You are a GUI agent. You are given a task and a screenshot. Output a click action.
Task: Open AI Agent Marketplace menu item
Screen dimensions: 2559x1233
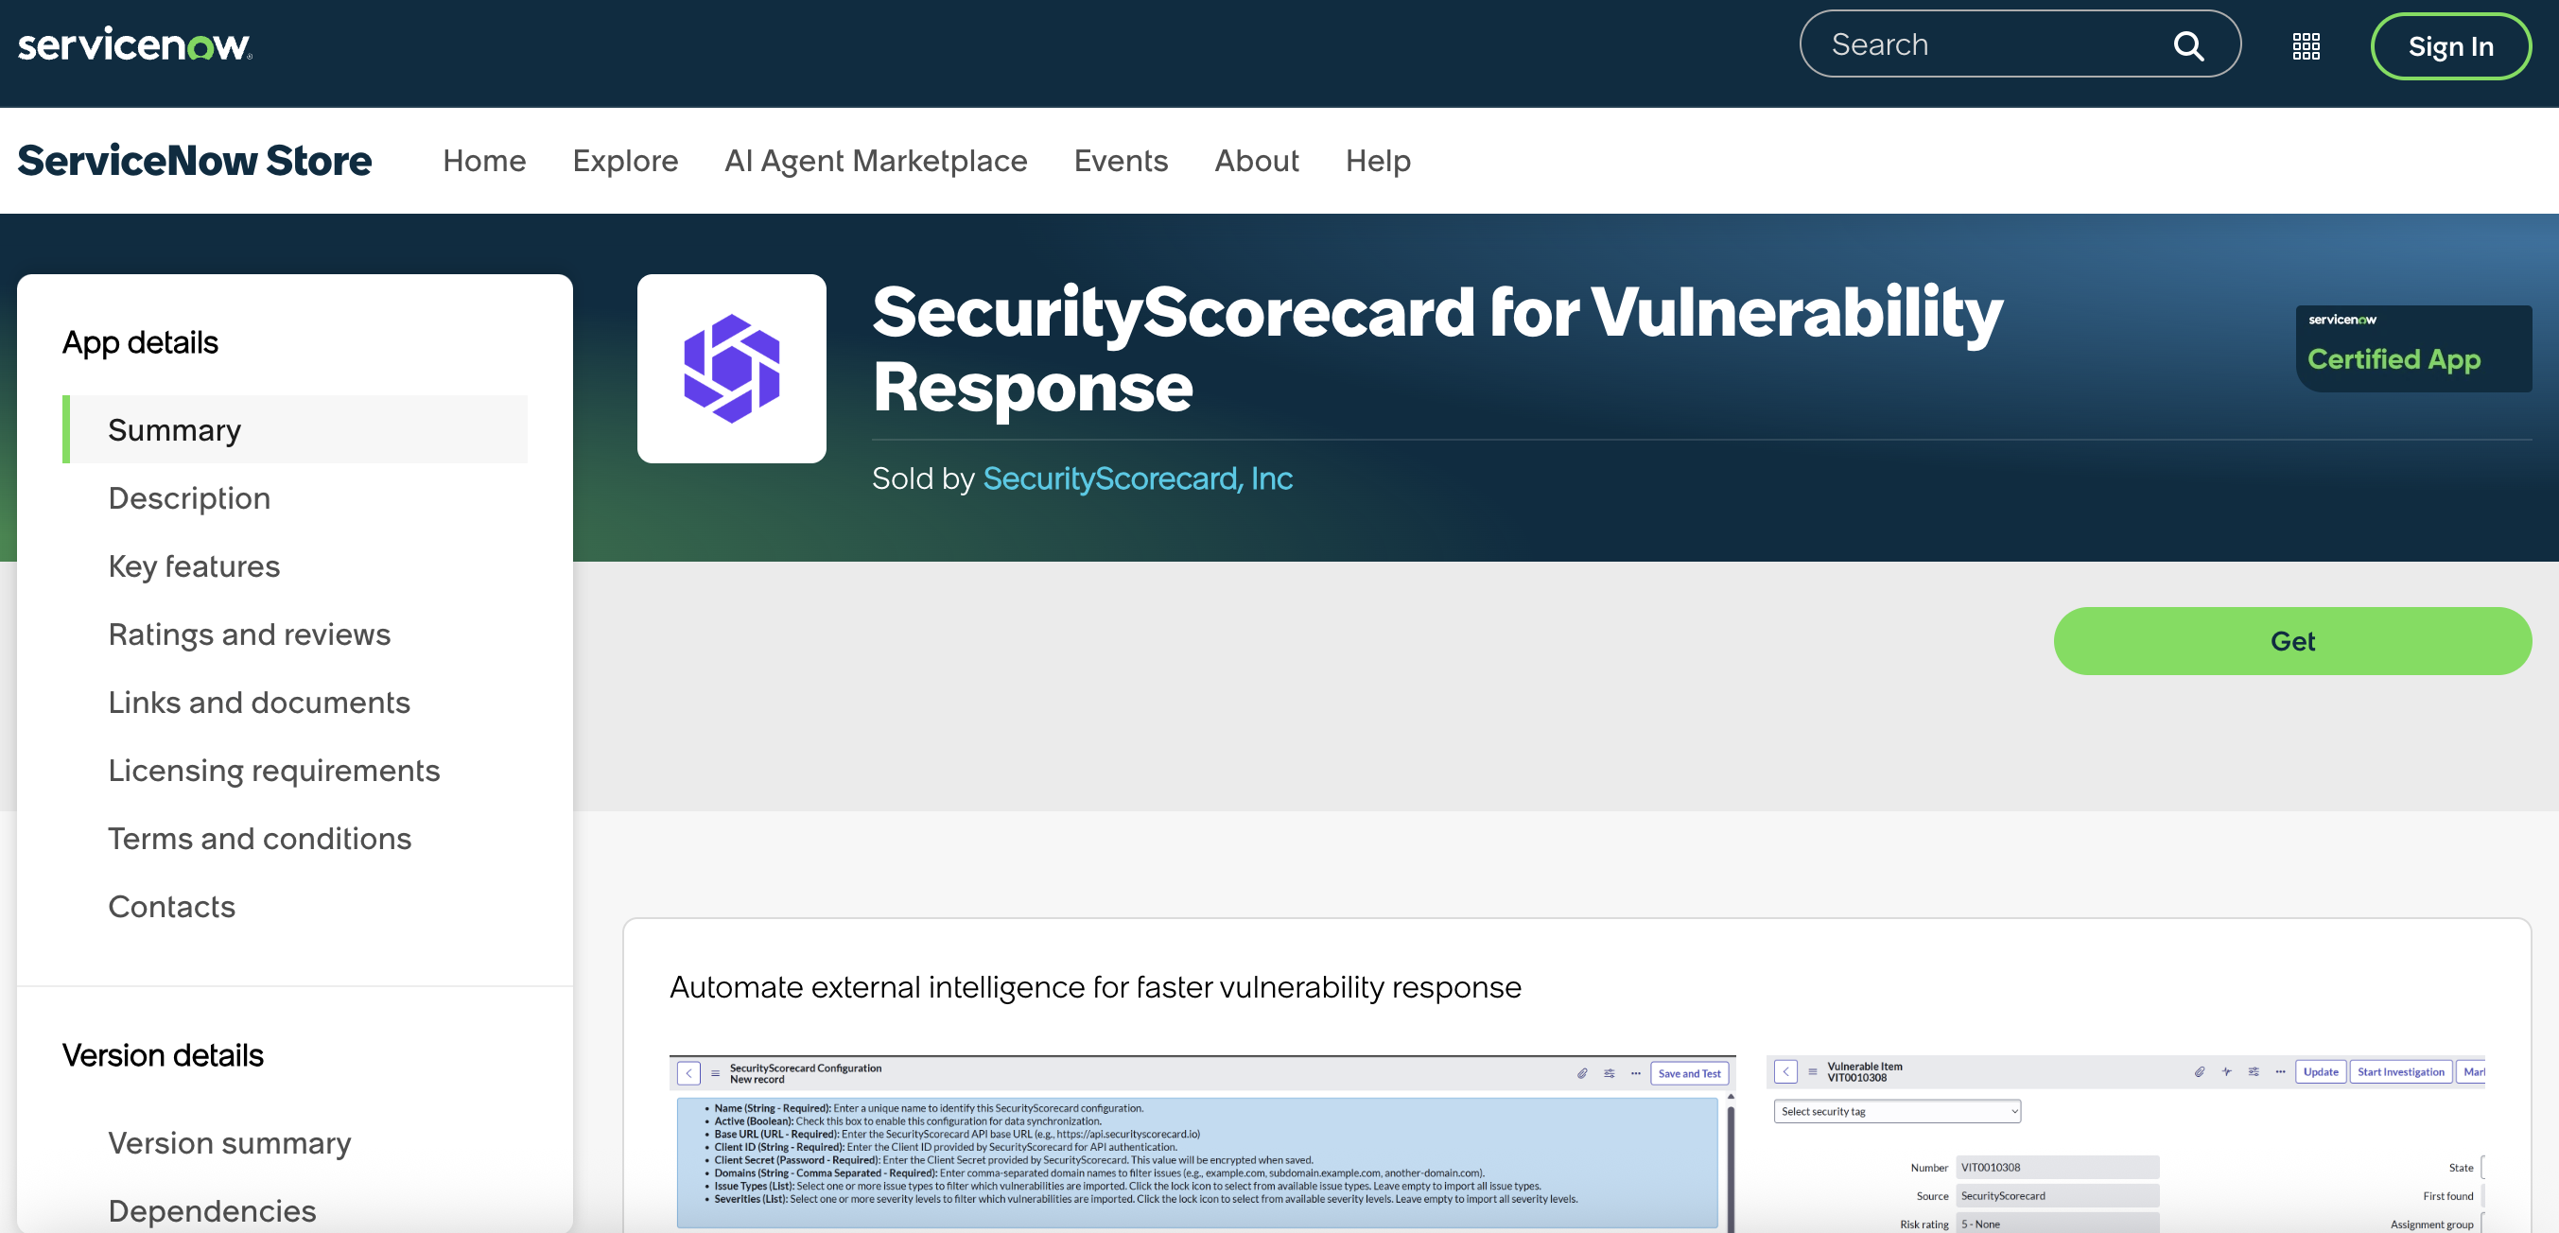point(875,161)
